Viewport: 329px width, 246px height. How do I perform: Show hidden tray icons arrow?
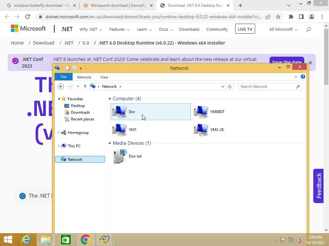pyautogui.click(x=275, y=240)
